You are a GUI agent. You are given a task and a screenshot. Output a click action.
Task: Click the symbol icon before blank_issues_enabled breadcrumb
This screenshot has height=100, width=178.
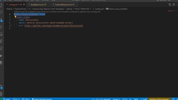coord(107,9)
